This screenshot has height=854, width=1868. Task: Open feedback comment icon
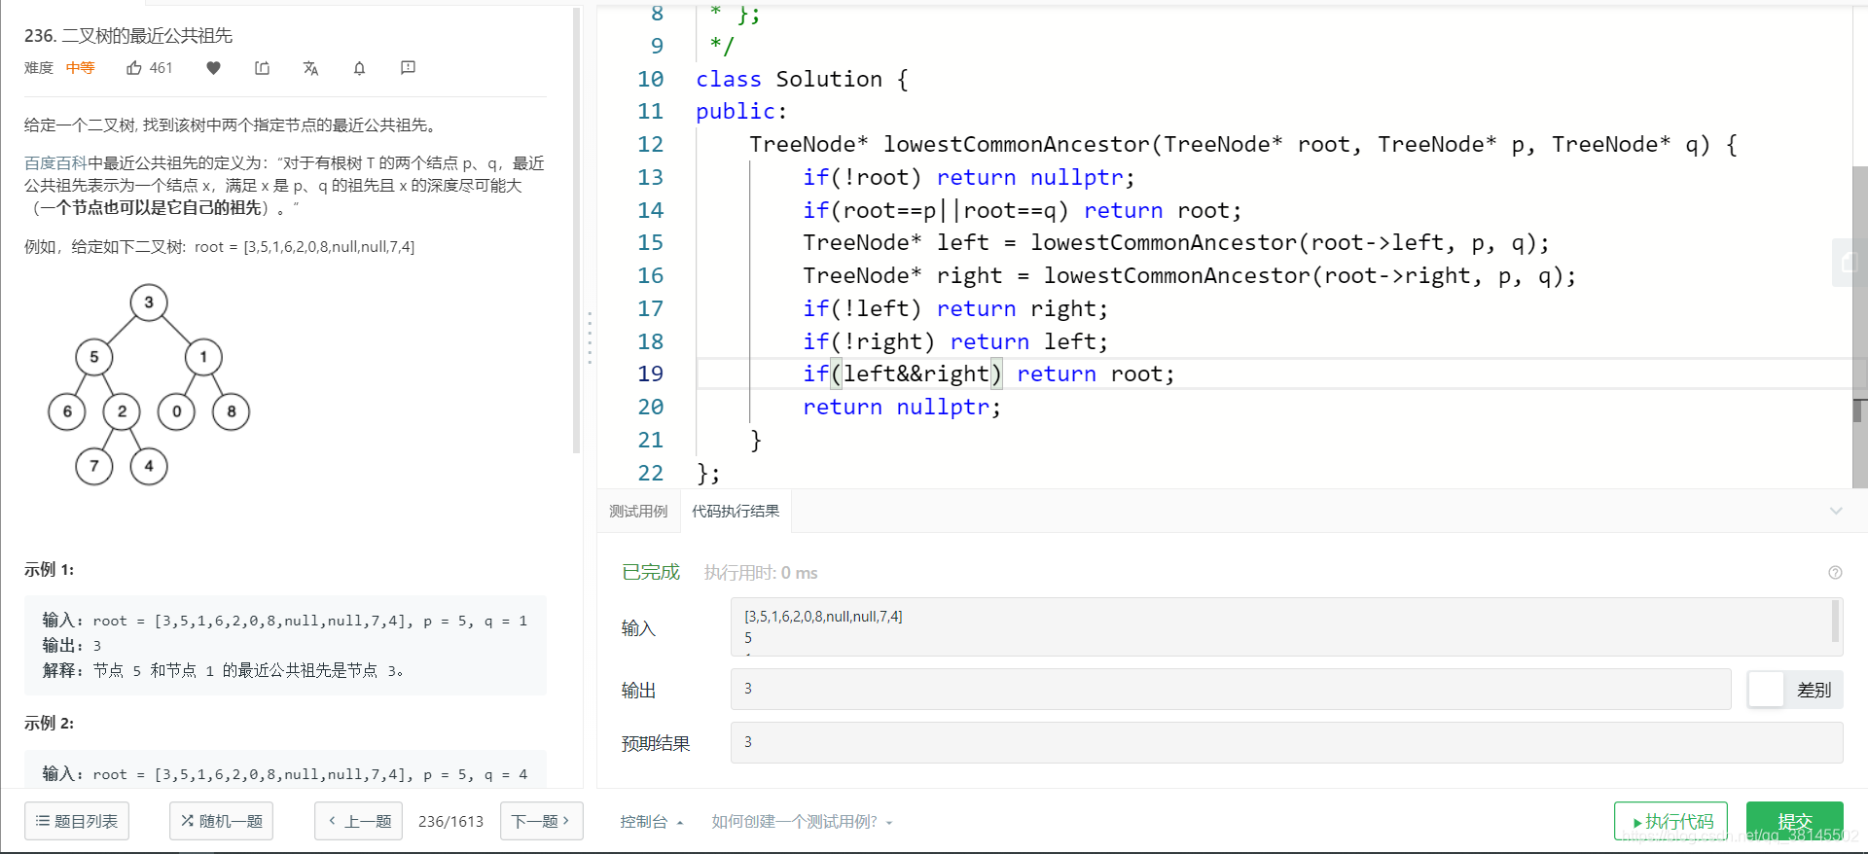coord(408,68)
